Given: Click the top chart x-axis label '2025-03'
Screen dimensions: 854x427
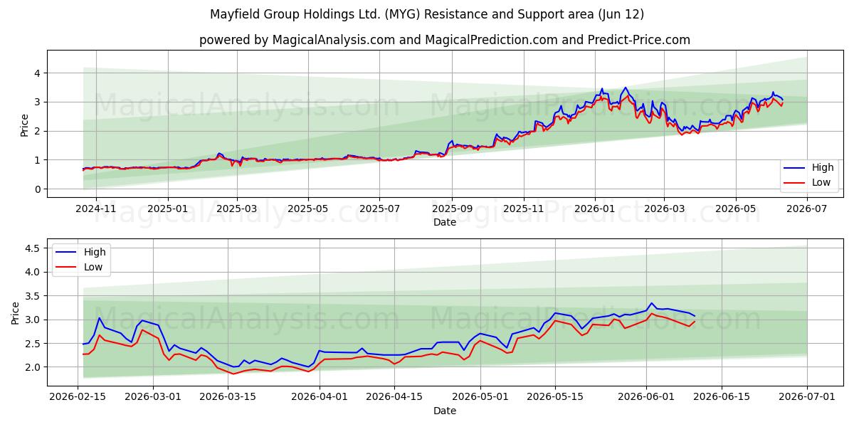Looking at the screenshot, I should [237, 209].
